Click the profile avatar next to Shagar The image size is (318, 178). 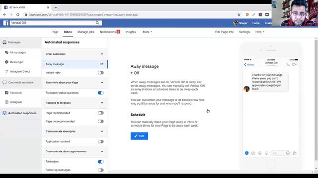pos(235,23)
